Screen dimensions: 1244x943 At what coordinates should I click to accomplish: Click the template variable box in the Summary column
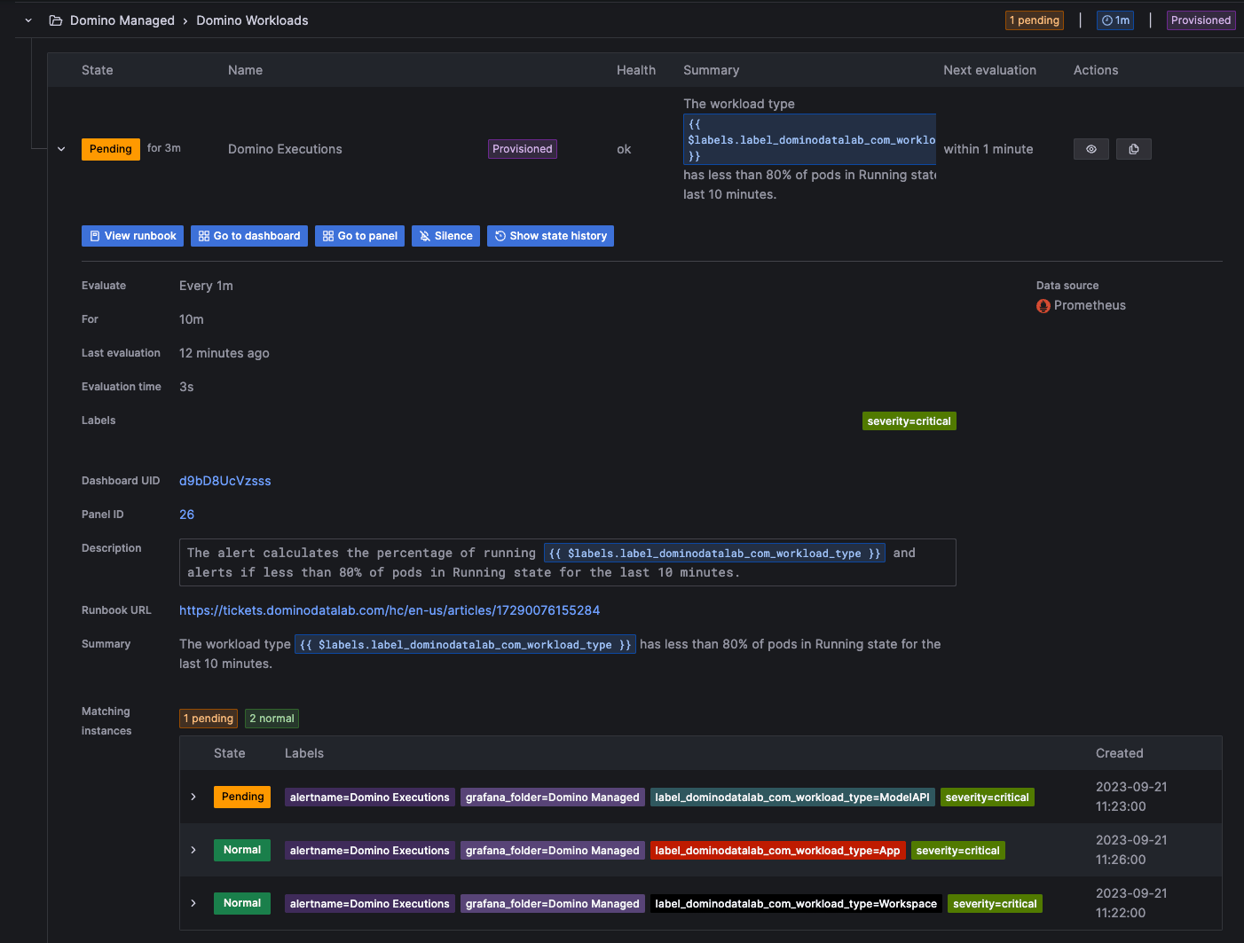pos(809,140)
